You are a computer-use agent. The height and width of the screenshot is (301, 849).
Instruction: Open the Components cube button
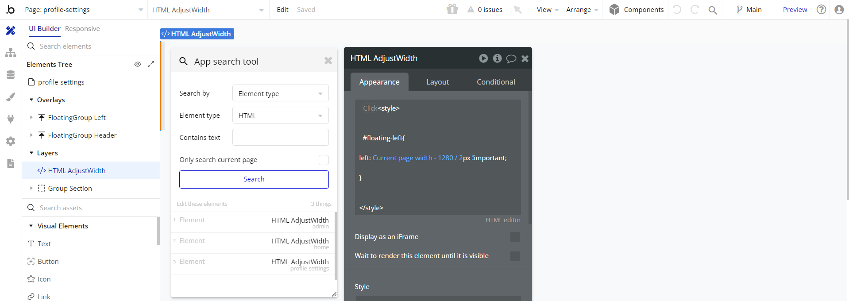click(x=636, y=9)
